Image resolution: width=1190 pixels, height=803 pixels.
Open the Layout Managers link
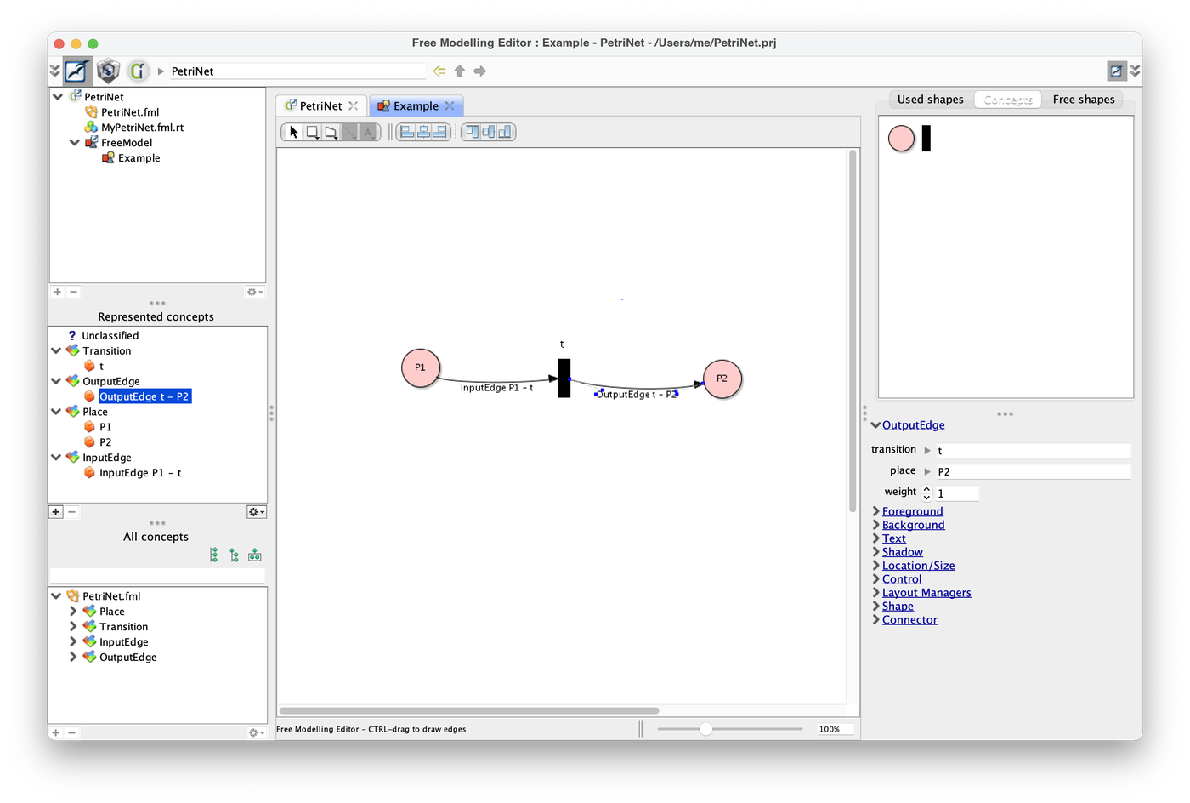pyautogui.click(x=926, y=593)
